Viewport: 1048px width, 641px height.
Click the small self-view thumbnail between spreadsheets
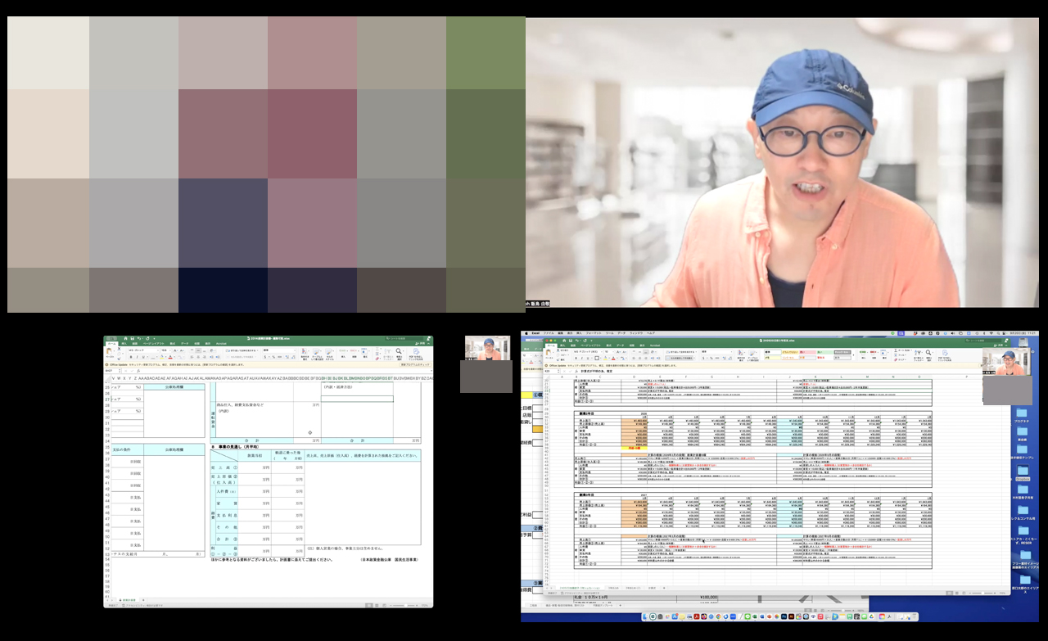(x=488, y=348)
